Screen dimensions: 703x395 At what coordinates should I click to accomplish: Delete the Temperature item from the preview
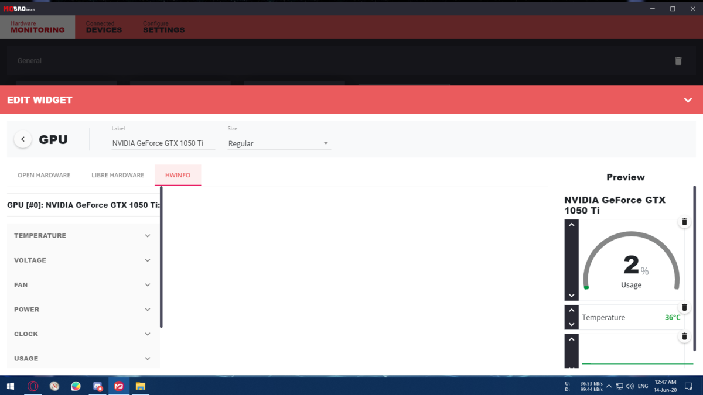pyautogui.click(x=684, y=307)
